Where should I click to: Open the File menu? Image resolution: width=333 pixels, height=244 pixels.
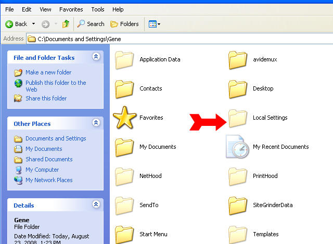tap(9, 9)
